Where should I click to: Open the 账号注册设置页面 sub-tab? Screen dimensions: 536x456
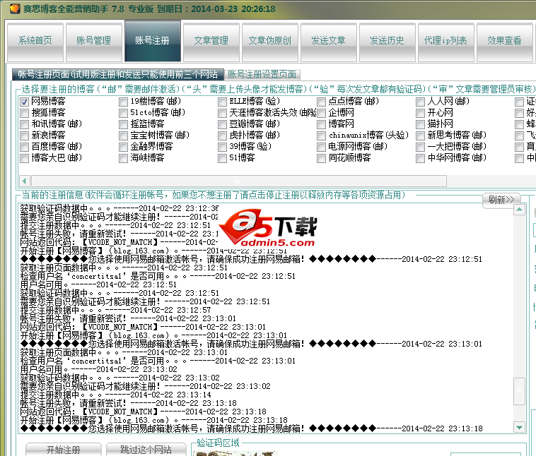click(x=262, y=74)
